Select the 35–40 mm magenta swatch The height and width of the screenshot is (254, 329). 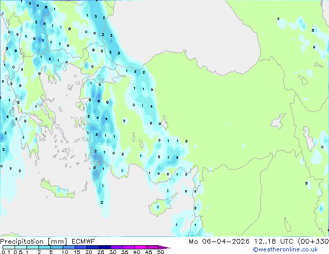click(128, 247)
